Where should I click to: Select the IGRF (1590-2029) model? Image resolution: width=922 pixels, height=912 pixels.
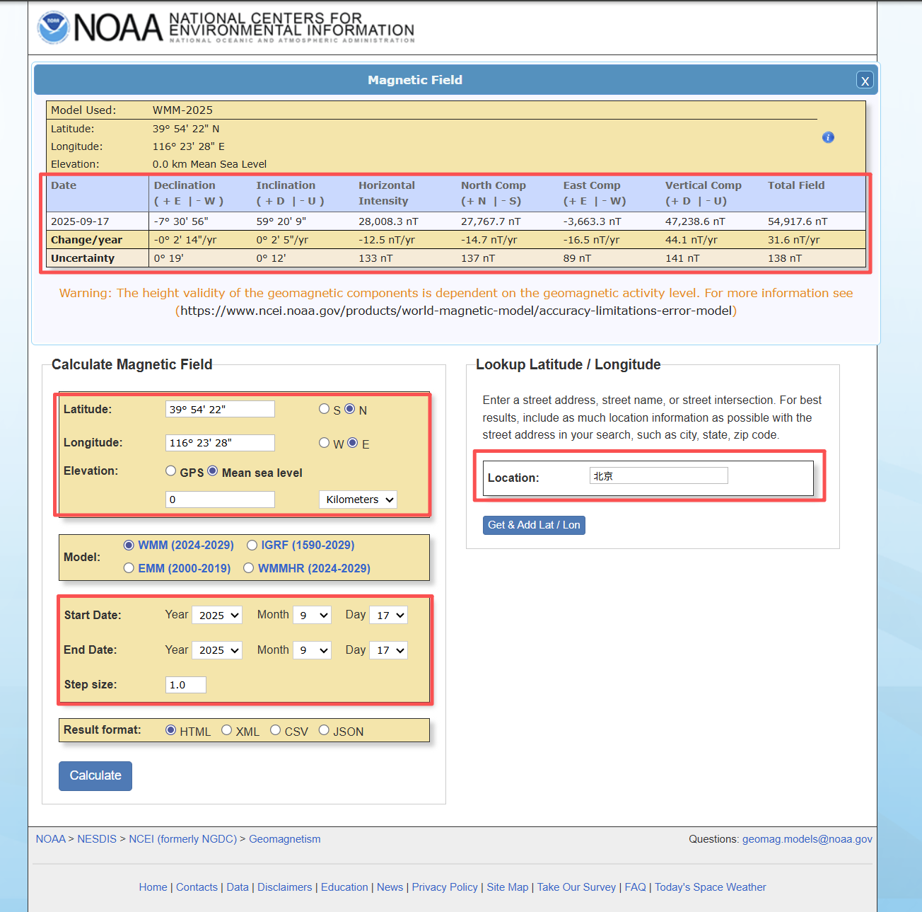pyautogui.click(x=252, y=545)
